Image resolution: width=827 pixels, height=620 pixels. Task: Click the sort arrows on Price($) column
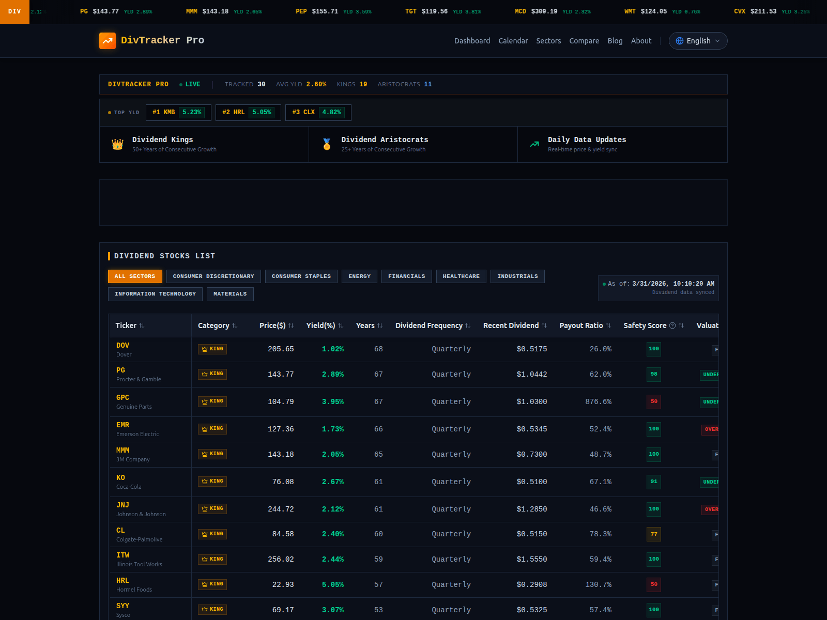click(290, 326)
